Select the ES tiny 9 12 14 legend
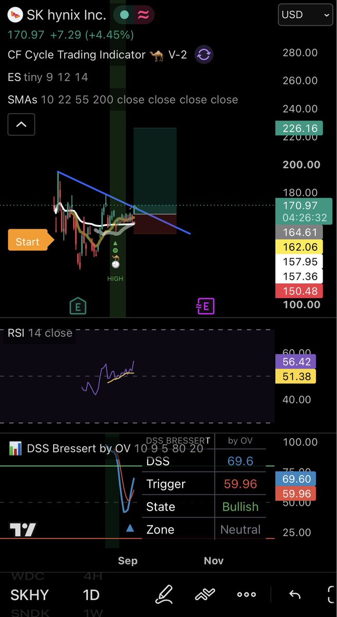Viewport: 337px width, 617px height. pyautogui.click(x=48, y=77)
